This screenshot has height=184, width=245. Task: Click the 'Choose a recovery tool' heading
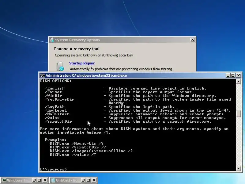pos(77,49)
